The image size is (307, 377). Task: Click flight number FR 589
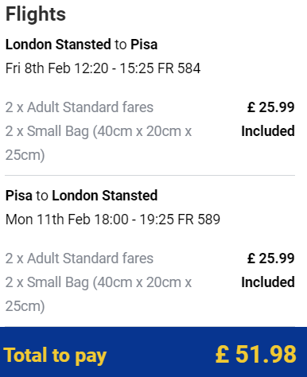[x=199, y=220]
